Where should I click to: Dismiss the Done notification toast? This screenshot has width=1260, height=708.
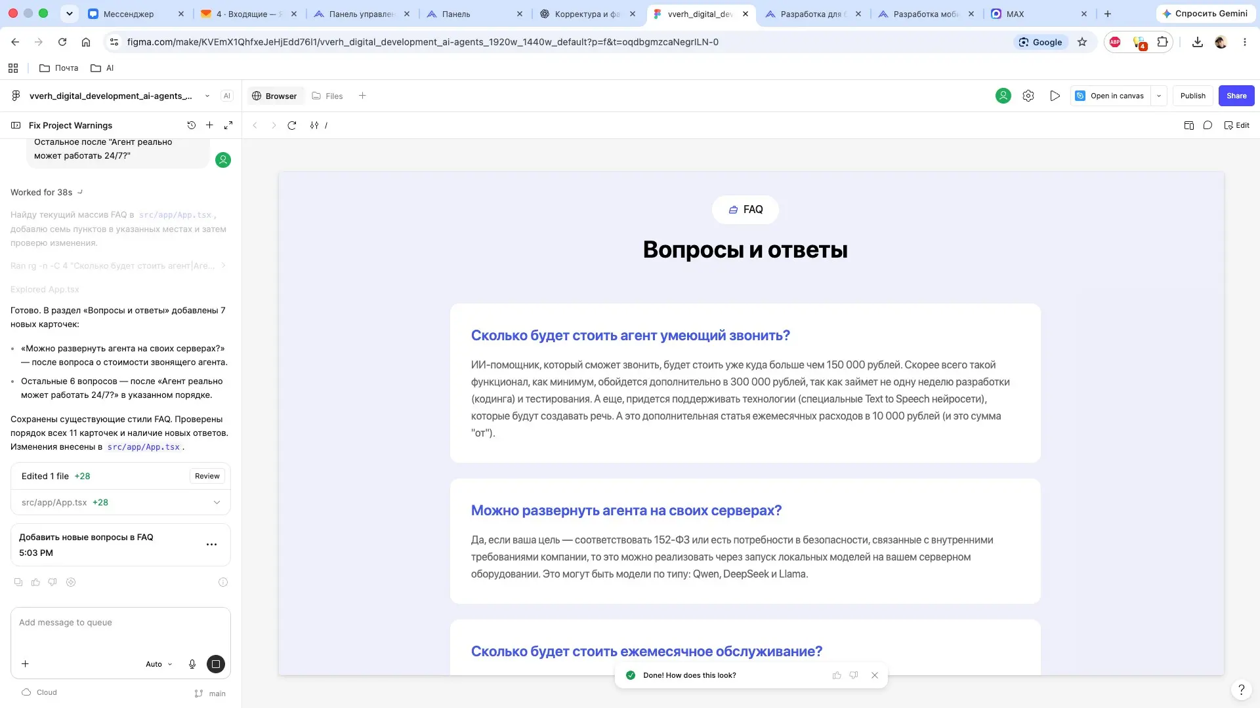tap(875, 675)
